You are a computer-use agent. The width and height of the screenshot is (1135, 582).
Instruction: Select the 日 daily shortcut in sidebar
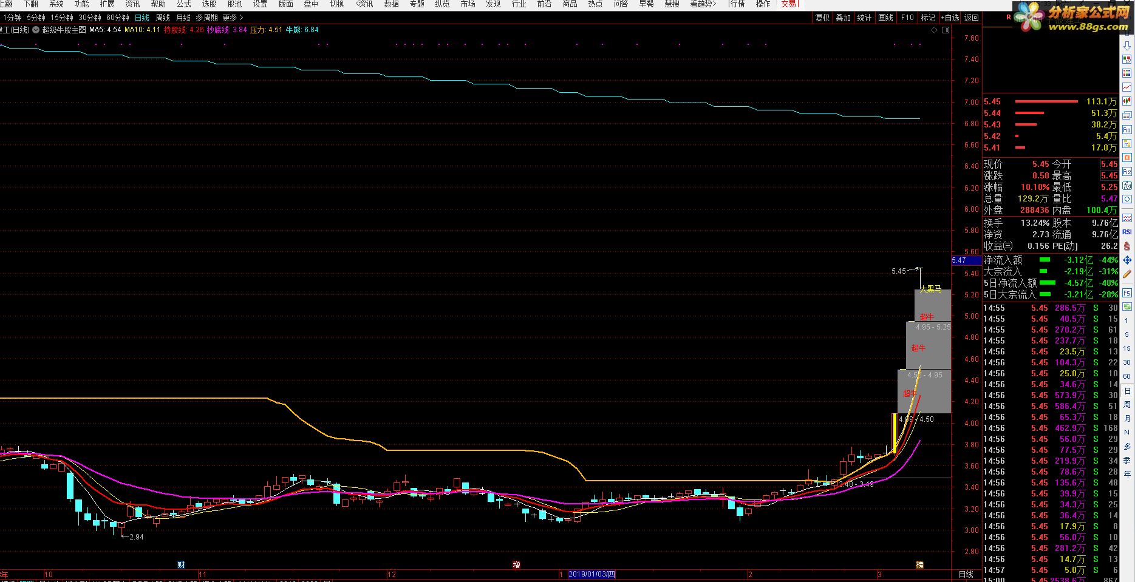click(x=1127, y=391)
